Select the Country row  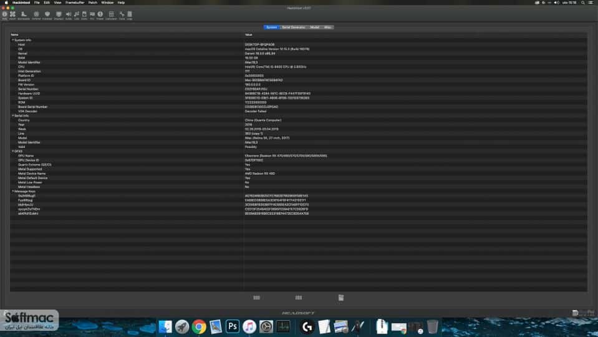click(299, 120)
